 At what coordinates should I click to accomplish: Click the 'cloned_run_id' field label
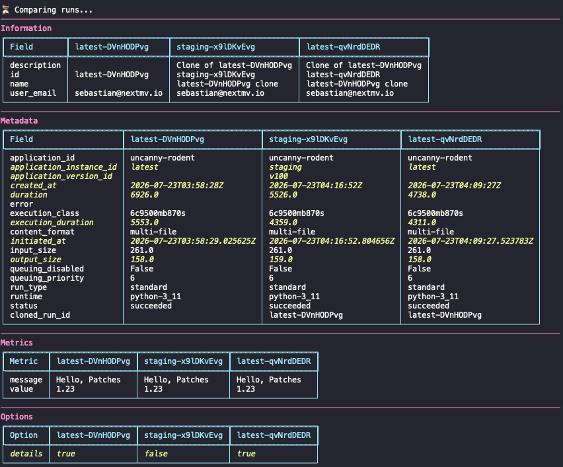tap(40, 315)
